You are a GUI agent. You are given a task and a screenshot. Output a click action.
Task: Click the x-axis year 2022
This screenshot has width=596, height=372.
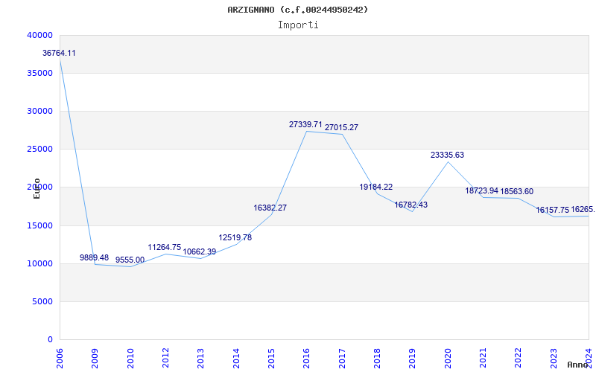tap(519, 359)
